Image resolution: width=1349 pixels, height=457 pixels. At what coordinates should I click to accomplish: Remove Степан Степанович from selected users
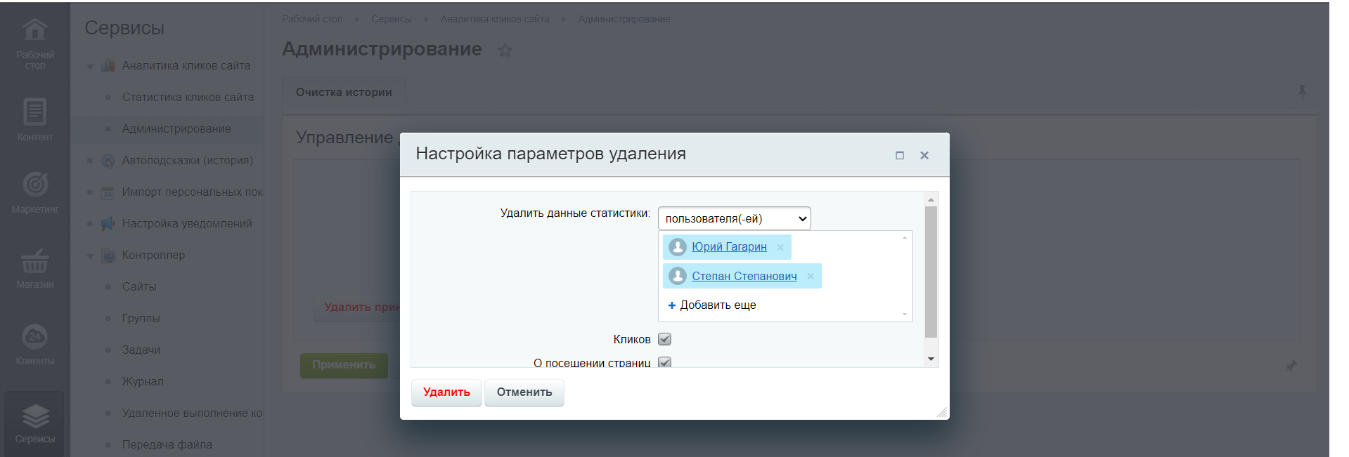pos(811,277)
